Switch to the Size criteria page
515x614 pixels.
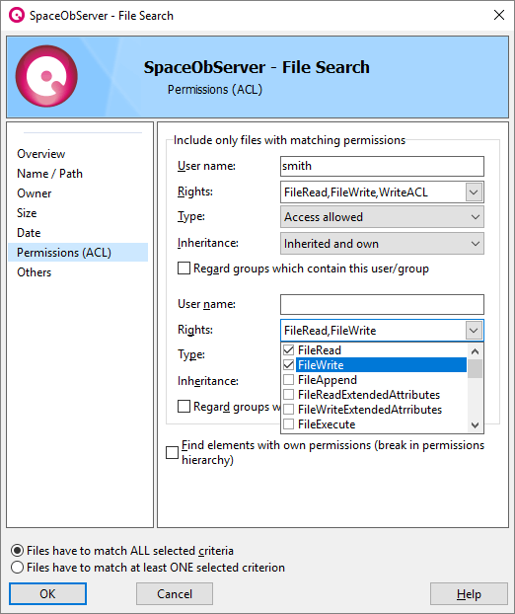[27, 213]
